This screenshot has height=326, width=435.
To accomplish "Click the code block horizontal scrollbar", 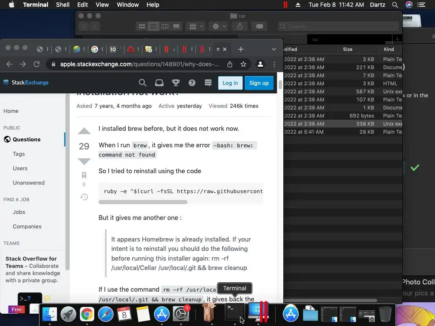I will tap(143, 202).
